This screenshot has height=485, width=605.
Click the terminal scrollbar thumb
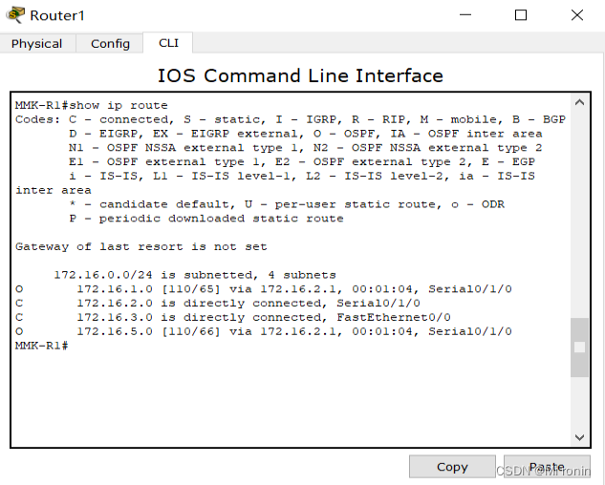click(579, 347)
